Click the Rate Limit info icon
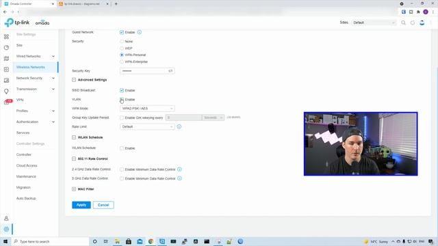The height and width of the screenshot is (246, 438). 179,126
